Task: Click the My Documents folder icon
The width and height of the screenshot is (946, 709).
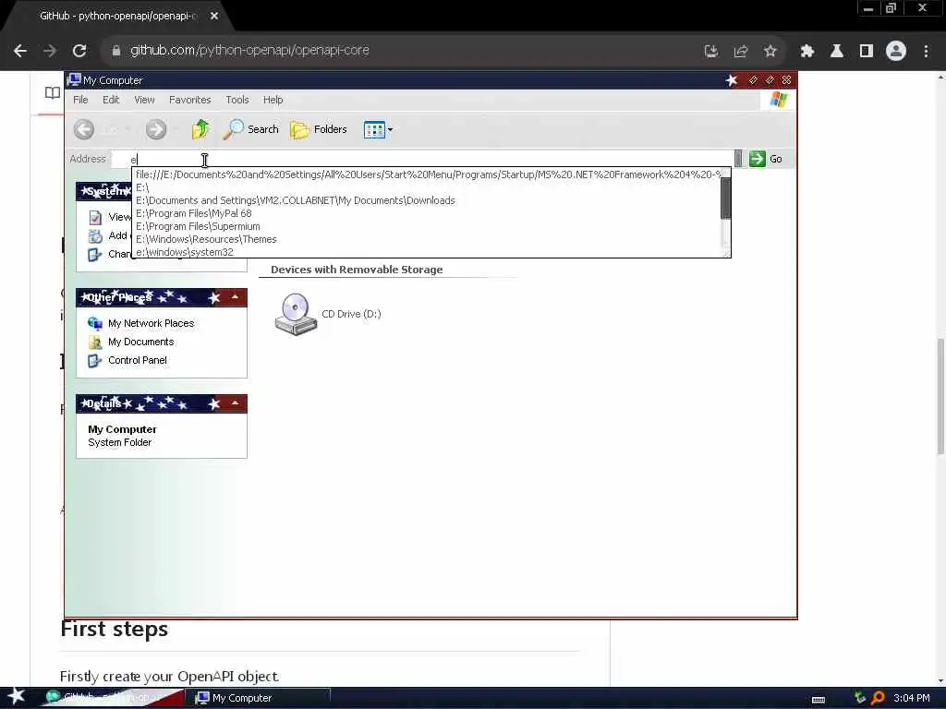Action: tap(95, 342)
